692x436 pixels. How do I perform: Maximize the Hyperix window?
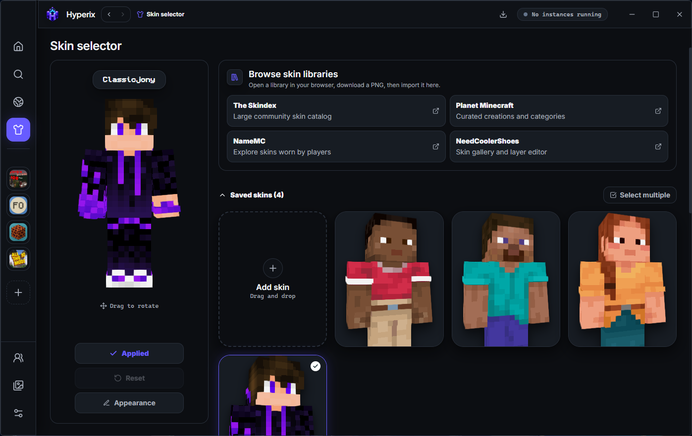[656, 14]
